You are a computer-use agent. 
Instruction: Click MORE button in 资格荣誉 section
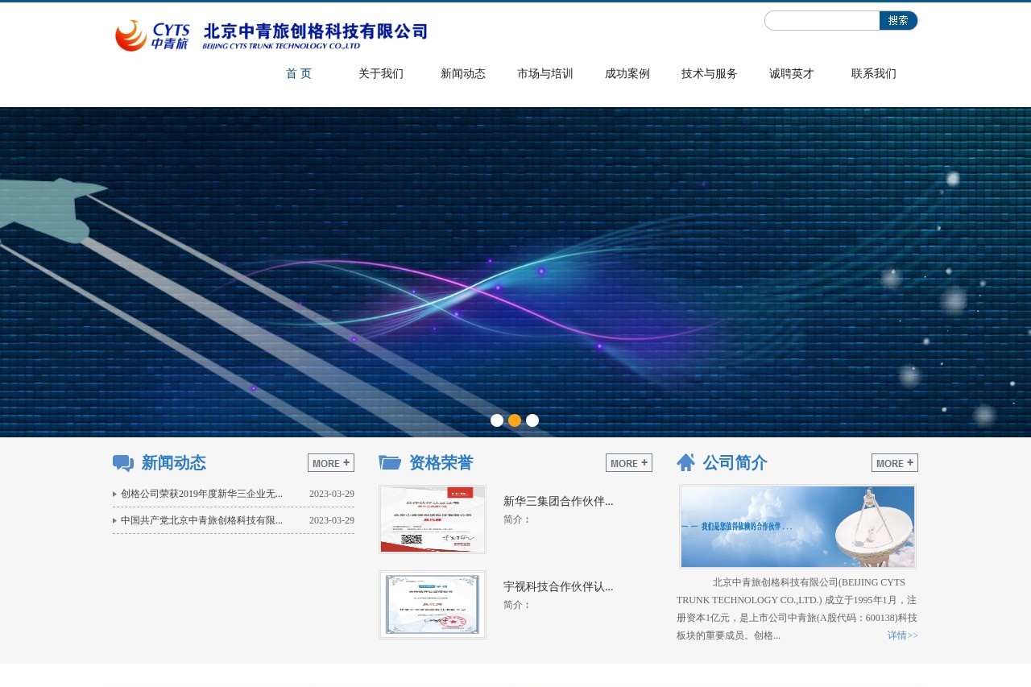pos(629,462)
